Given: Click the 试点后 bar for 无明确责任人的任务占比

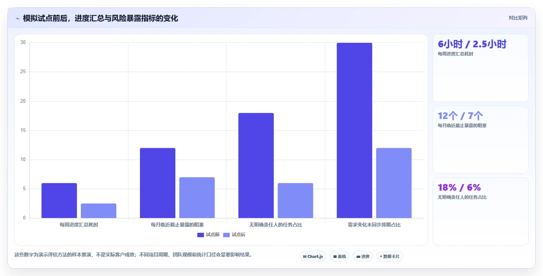Looking at the screenshot, I should click(x=295, y=201).
